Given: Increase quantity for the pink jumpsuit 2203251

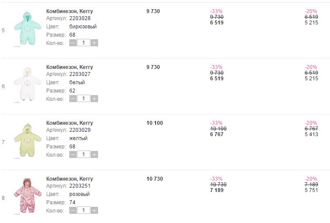Looking at the screenshot, I should [94, 210].
